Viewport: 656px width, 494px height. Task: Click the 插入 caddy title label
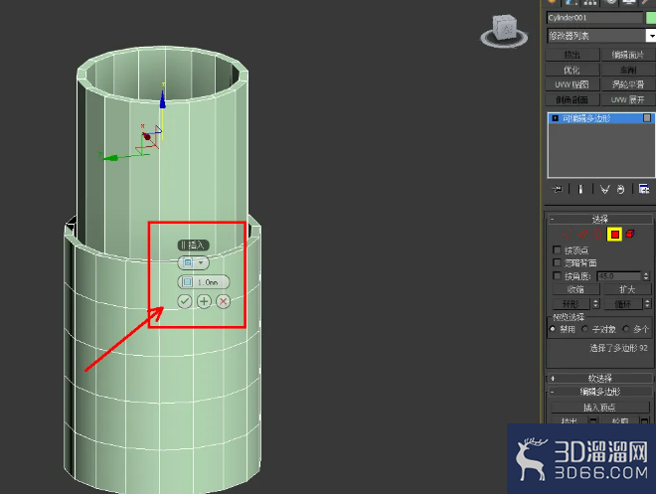[x=193, y=246]
